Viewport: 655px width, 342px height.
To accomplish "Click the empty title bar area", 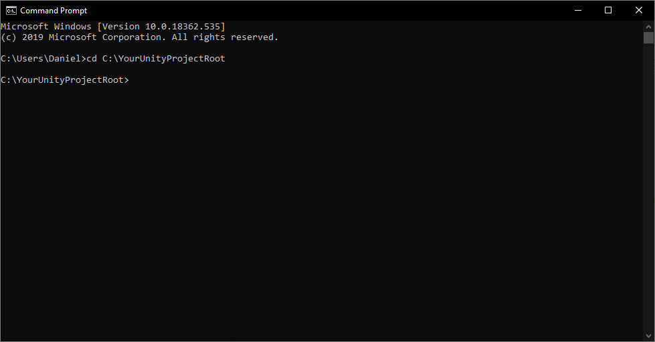I will (x=326, y=11).
